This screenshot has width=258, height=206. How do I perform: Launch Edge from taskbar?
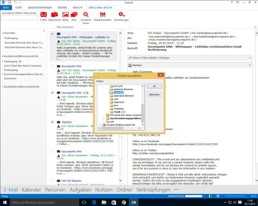[x=94, y=203]
